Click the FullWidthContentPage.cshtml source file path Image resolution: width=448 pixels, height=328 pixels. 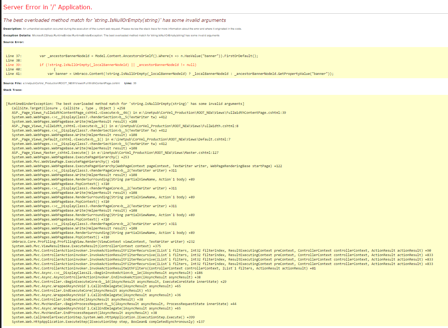72,83
